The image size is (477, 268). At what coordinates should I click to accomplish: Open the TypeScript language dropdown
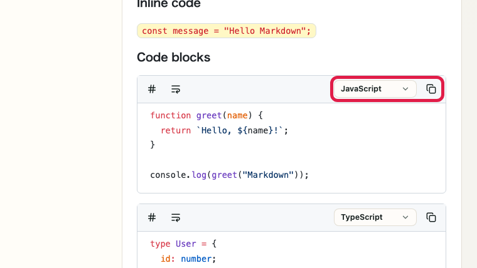(x=375, y=217)
